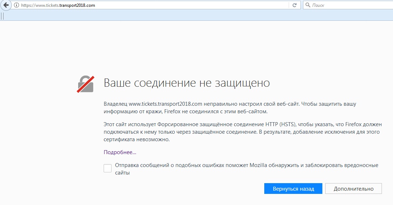The height and width of the screenshot is (205, 393).
Task: Click the empty bookmarks toolbar area
Action: click(197, 16)
